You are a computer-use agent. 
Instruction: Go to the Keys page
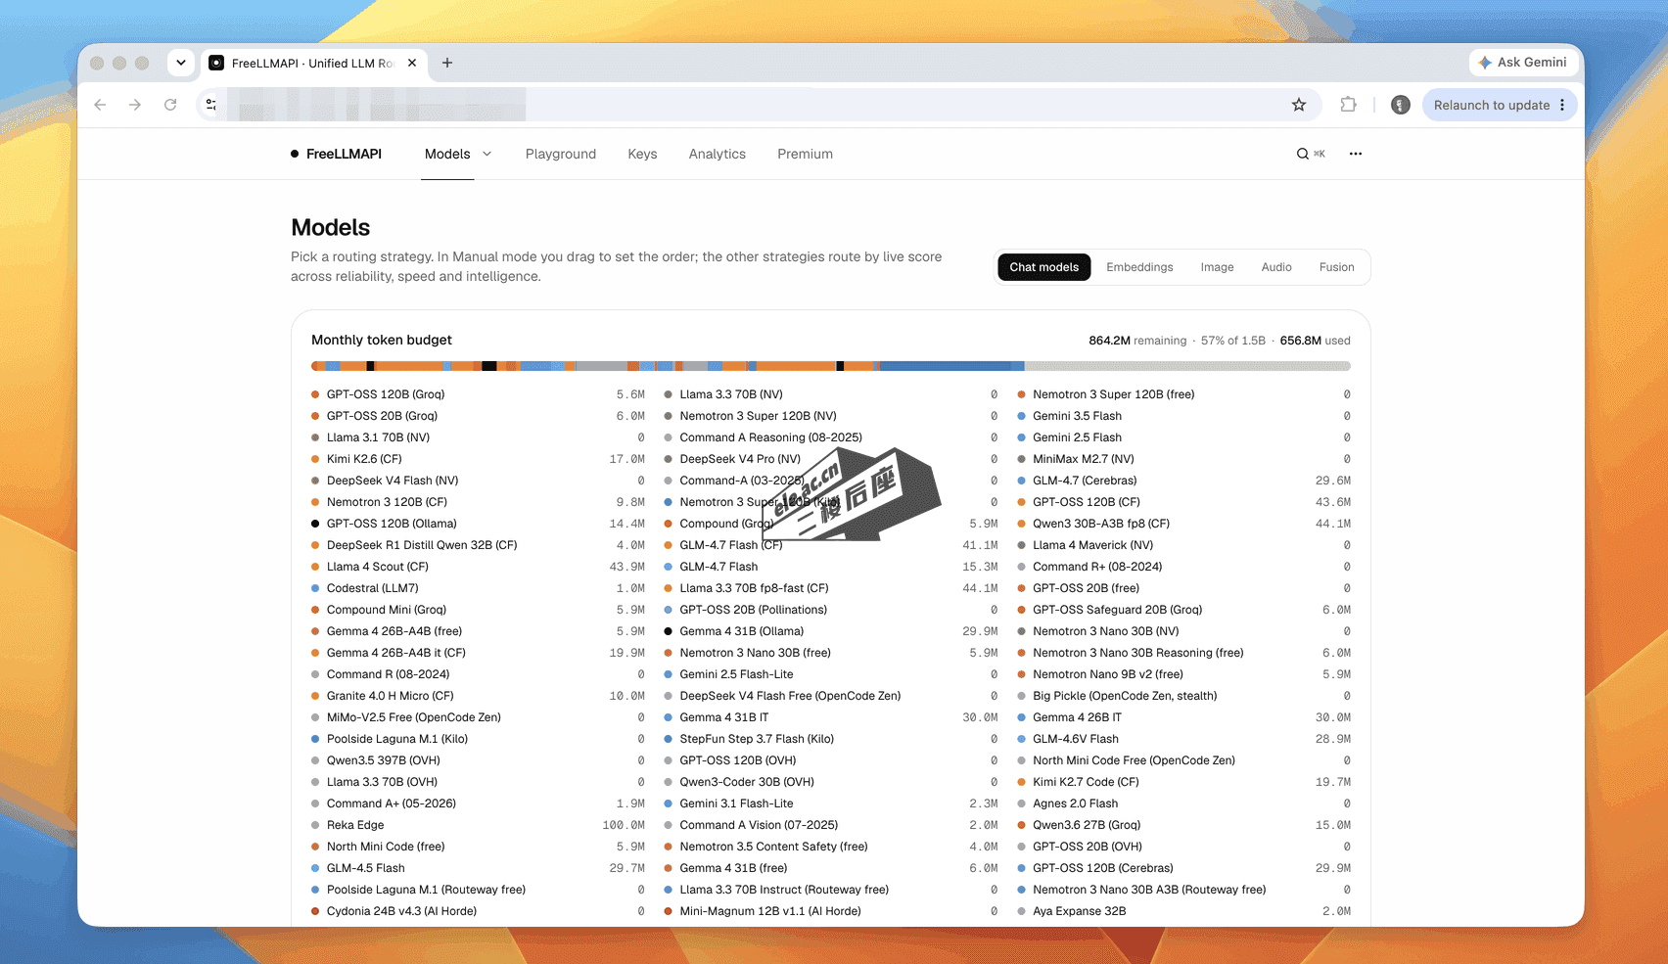642,154
